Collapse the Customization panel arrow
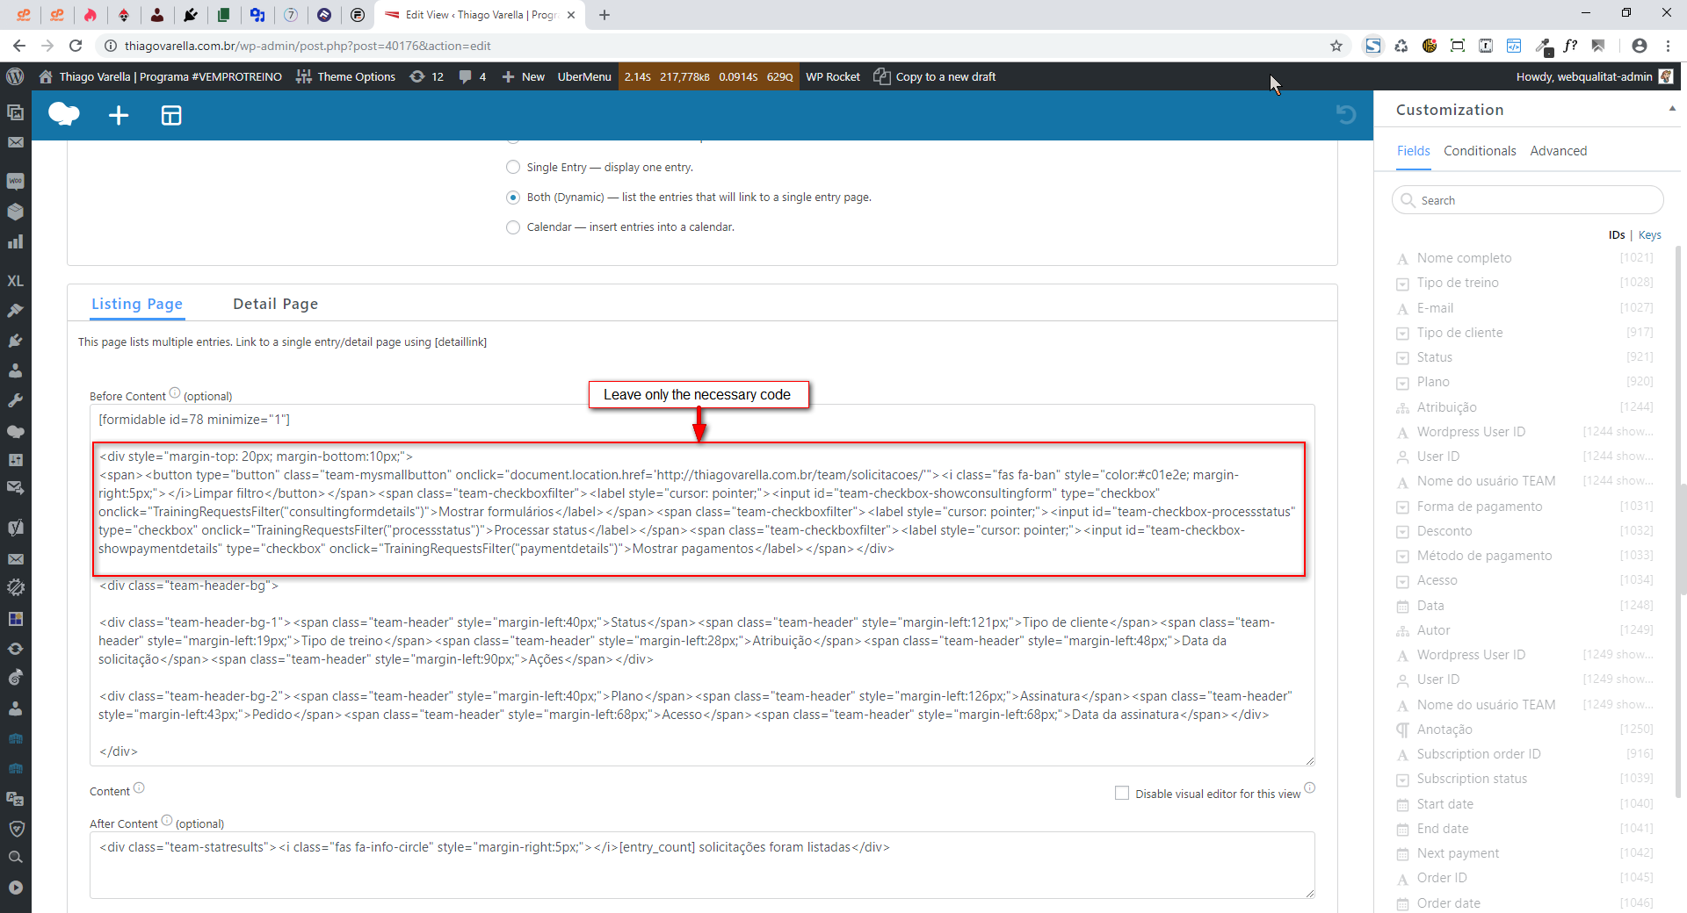Viewport: 1687px width, 913px height. pos(1671,109)
